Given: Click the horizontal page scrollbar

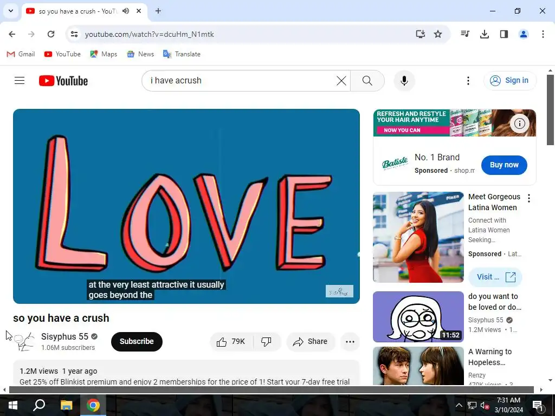Looking at the screenshot, I should click(271, 389).
